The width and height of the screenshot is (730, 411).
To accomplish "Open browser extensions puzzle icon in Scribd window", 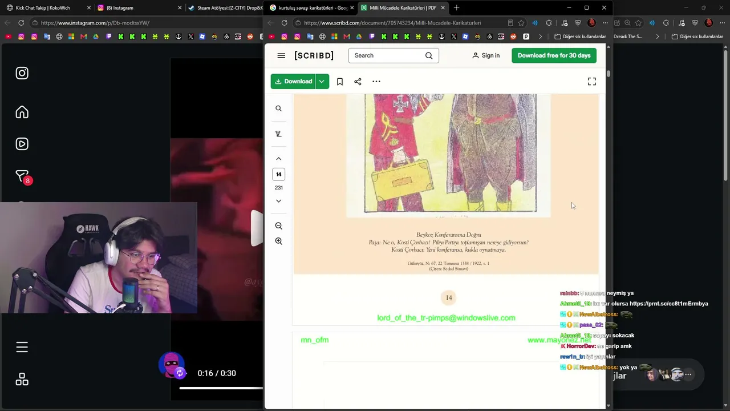I will 549,23.
